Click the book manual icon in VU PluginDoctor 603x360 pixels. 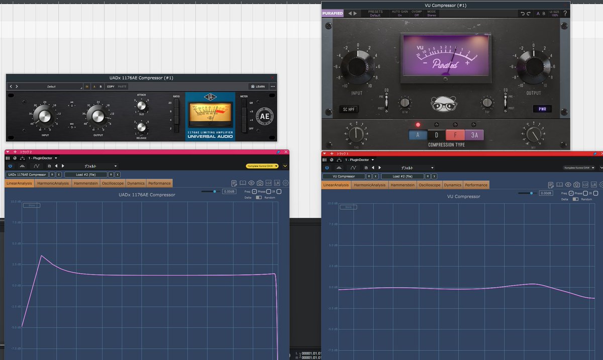pyautogui.click(x=560, y=185)
